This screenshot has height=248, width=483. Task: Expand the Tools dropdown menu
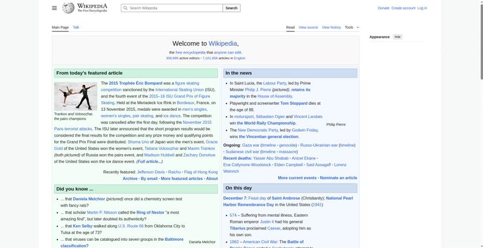click(351, 27)
